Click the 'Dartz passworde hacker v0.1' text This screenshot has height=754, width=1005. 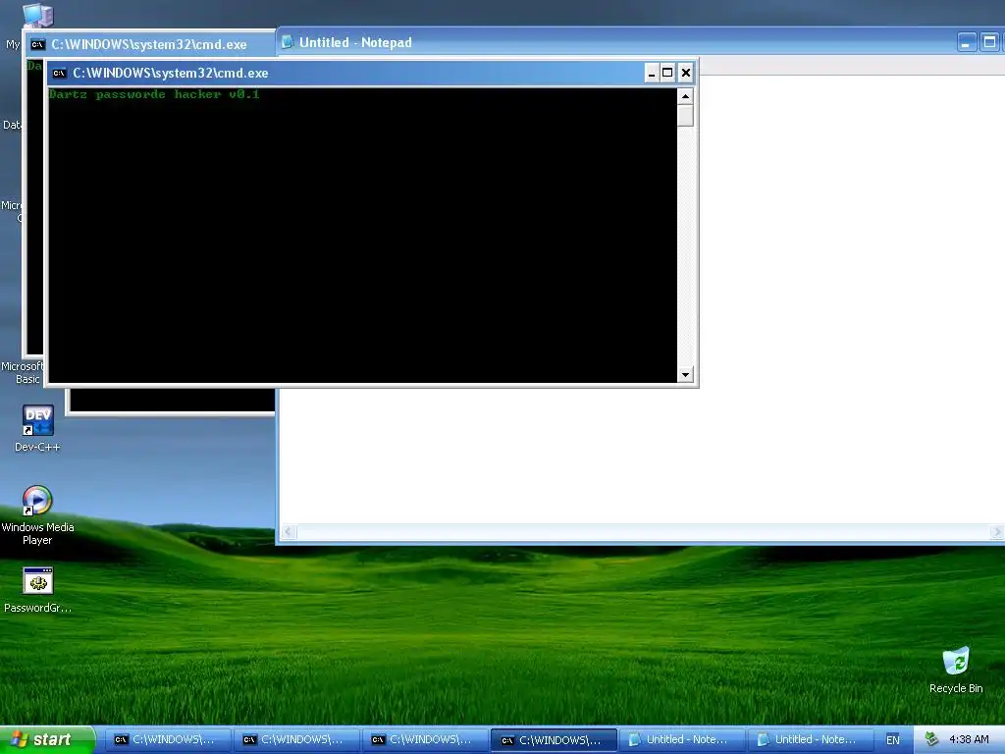(x=154, y=94)
